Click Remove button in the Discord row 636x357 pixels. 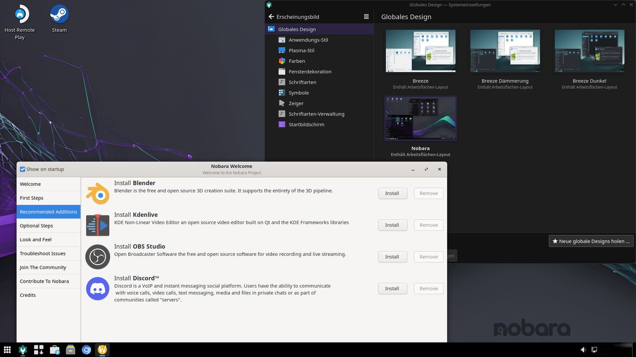429,289
